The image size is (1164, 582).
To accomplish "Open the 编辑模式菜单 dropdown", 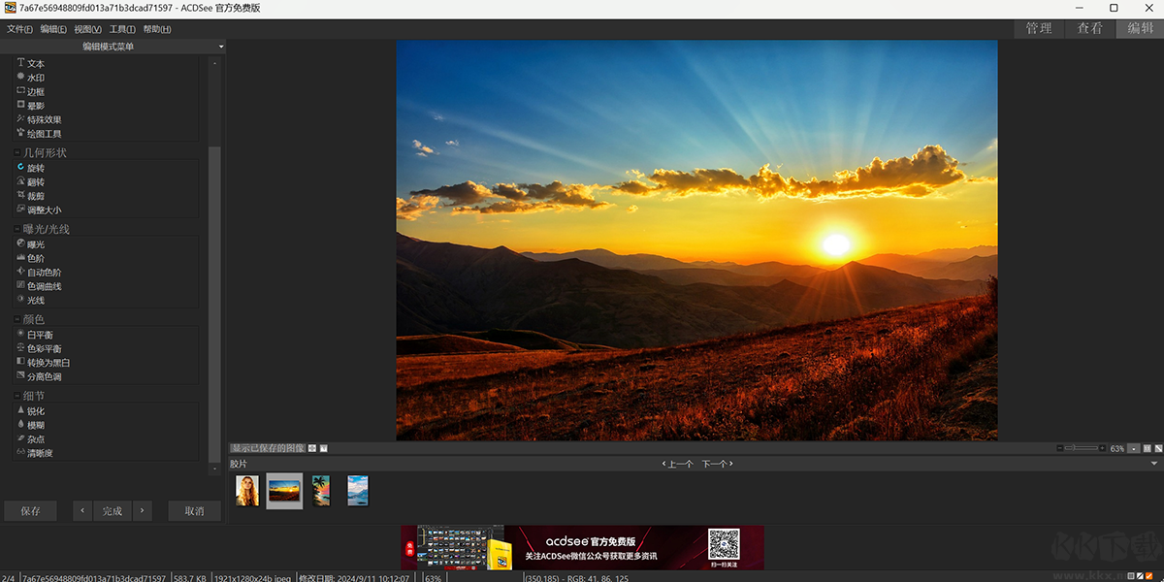I will pos(113,47).
